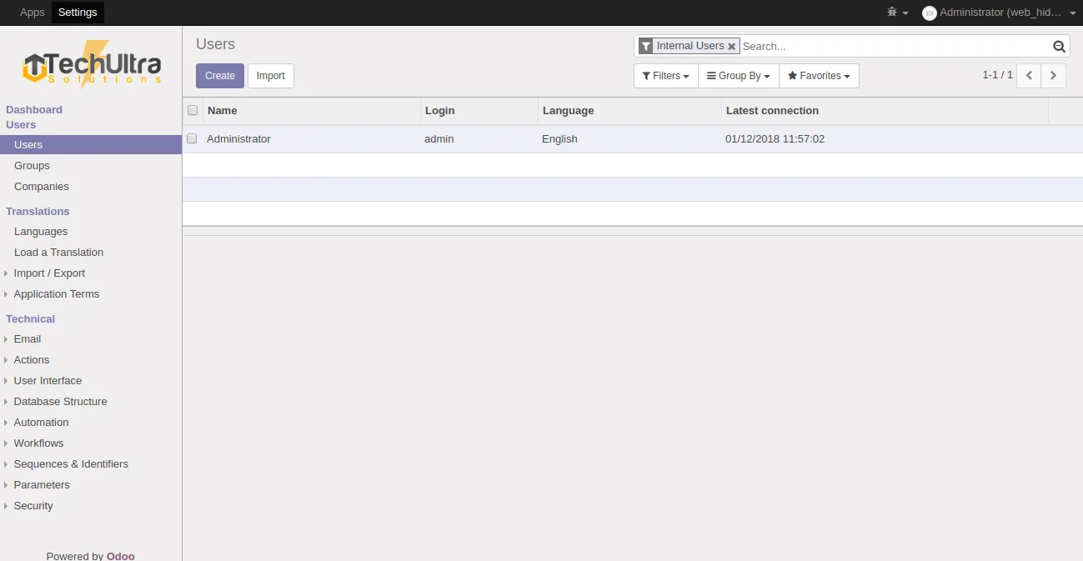Expand the Actions menu
The image size is (1083, 561).
tap(32, 360)
